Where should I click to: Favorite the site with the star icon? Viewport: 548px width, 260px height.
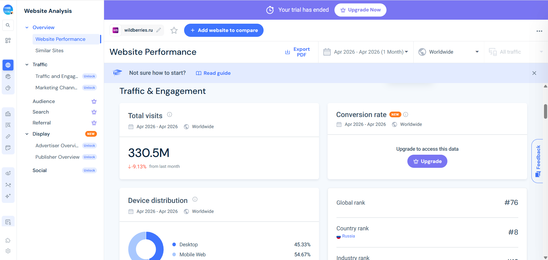[174, 30]
